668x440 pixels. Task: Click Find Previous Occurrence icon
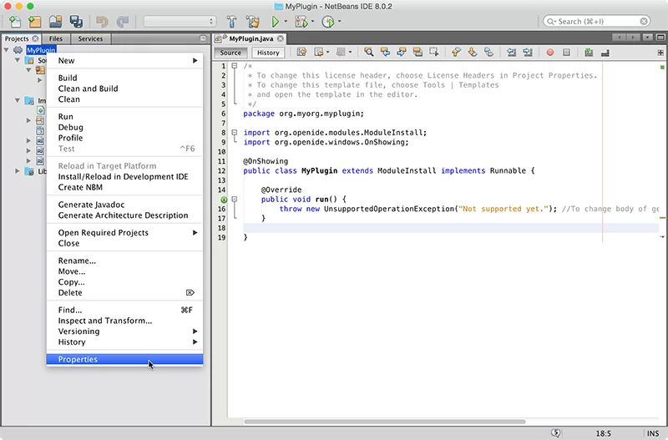point(385,53)
